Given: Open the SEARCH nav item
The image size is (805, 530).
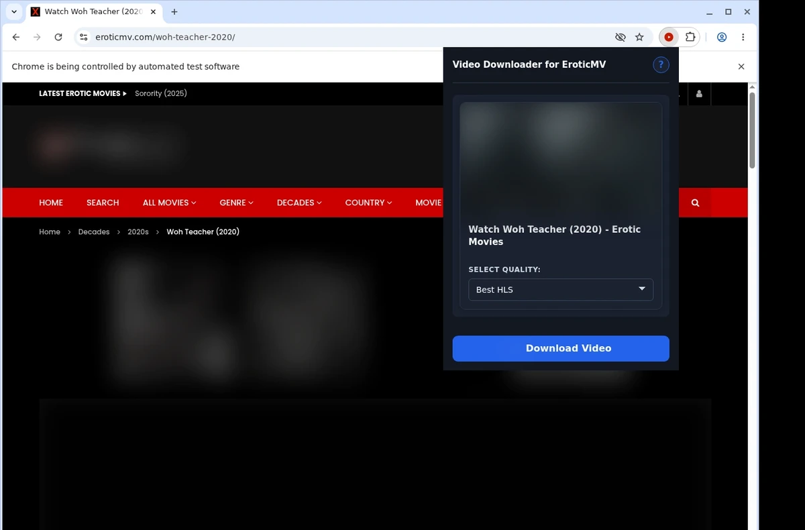Looking at the screenshot, I should [x=103, y=203].
